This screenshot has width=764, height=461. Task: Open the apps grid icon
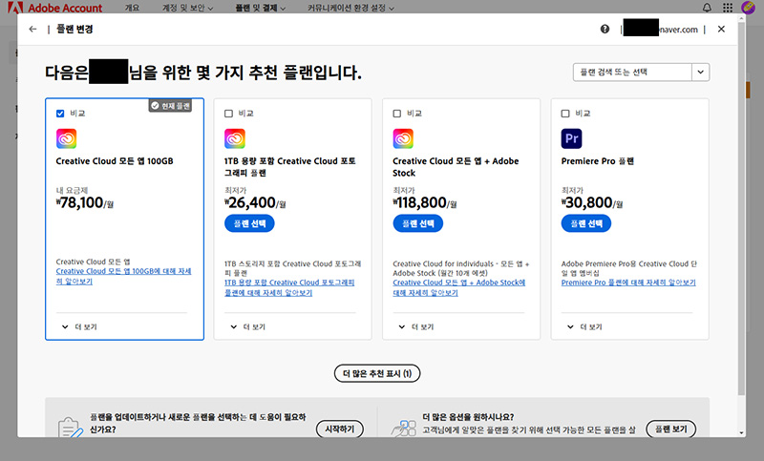point(728,8)
